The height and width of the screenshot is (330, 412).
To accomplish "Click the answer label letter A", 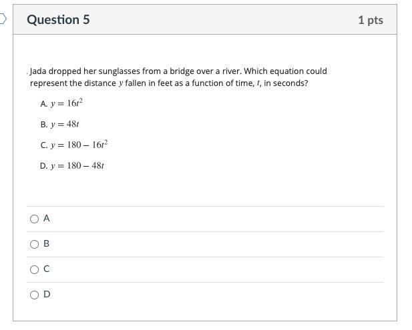I will click(x=47, y=218).
